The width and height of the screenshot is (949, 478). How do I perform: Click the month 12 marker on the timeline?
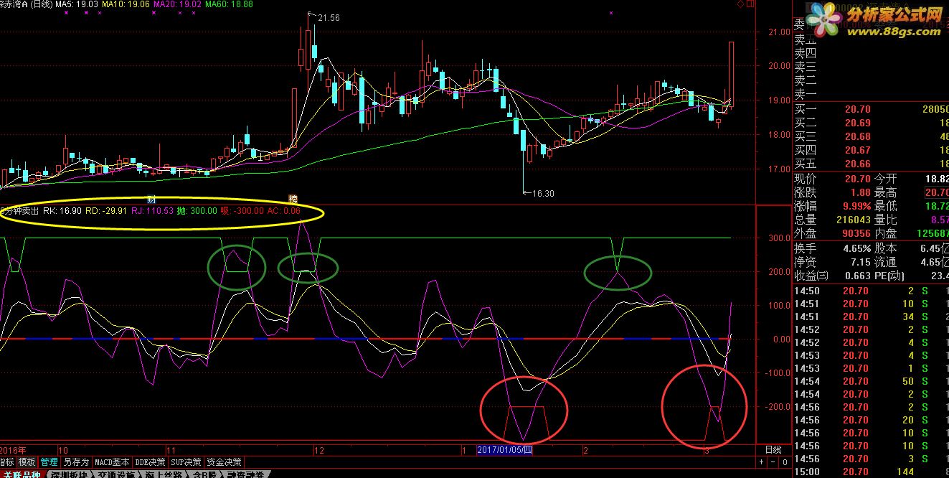click(x=319, y=450)
